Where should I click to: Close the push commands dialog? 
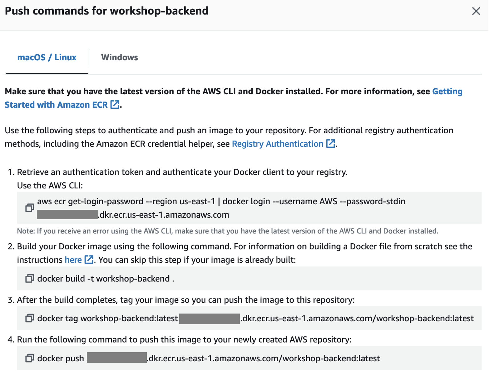coord(476,11)
